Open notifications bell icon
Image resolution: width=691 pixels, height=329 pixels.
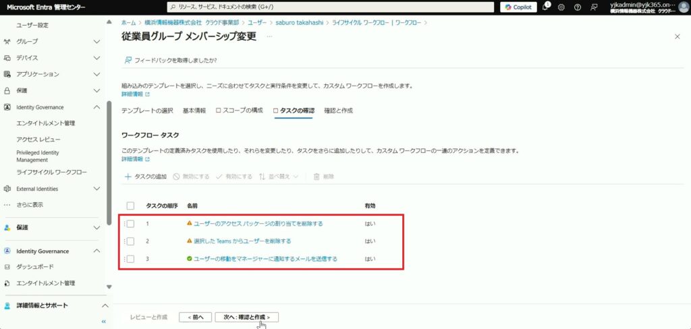click(545, 7)
